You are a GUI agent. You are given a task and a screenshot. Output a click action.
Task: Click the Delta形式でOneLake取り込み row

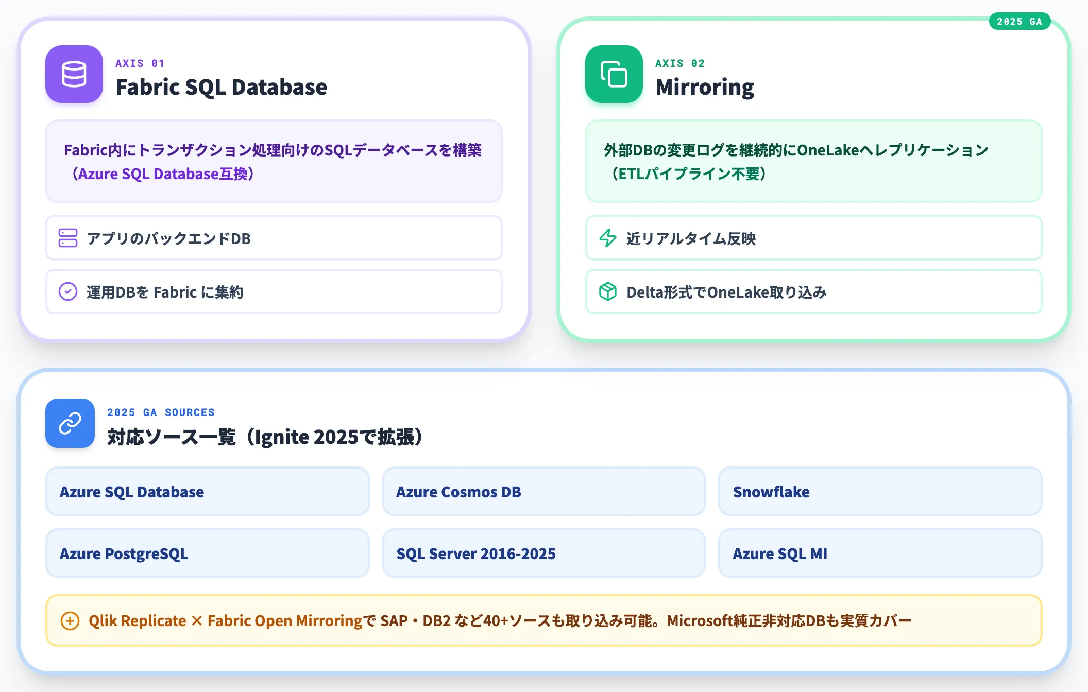click(x=814, y=291)
